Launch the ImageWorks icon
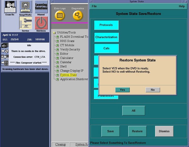This screenshot has height=147, width=189. point(26,7)
